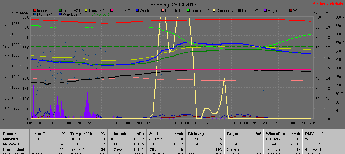This screenshot has width=345, height=154.
Task: Click the 'Richtung*' legend label
Action: pos(44,14)
